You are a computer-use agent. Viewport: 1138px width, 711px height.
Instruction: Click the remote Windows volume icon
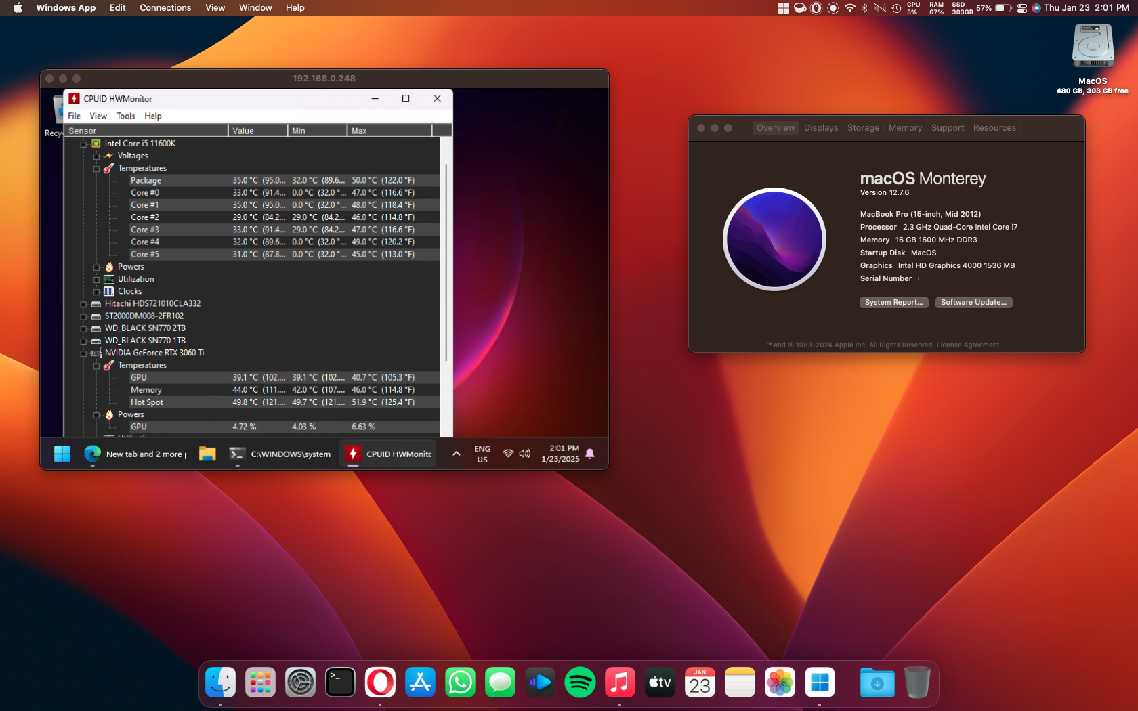click(525, 454)
